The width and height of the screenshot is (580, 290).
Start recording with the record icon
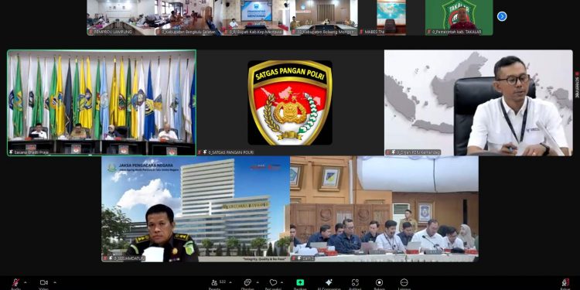point(379,282)
